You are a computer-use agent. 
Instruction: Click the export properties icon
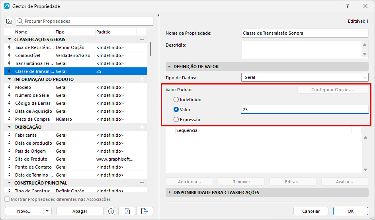(x=145, y=211)
